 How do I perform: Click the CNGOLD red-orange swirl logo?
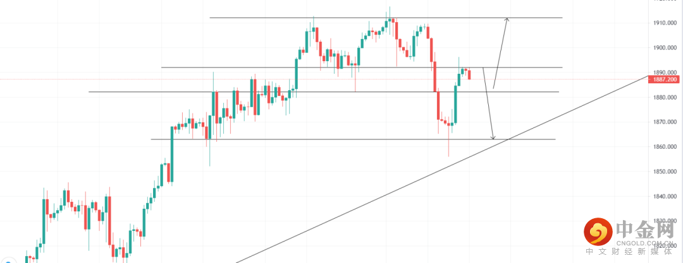597,231
